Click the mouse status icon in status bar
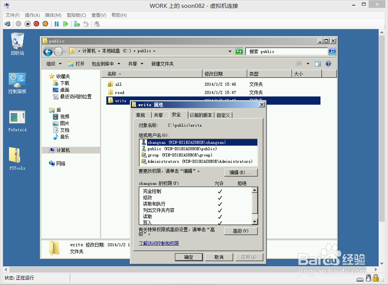 coord(369,278)
